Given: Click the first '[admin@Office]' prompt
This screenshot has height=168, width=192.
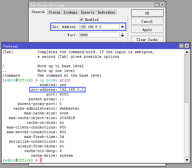Looking at the screenshot, I should [18, 80].
